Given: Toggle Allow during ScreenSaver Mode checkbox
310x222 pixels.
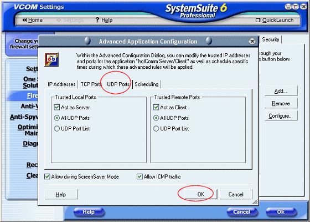Looking at the screenshot, I should pos(47,176).
